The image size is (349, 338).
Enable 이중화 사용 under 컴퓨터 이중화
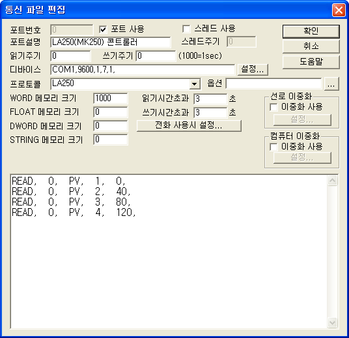click(x=273, y=147)
